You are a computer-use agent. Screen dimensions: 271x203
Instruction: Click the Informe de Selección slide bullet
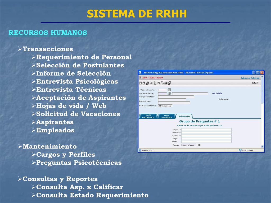click(74, 73)
